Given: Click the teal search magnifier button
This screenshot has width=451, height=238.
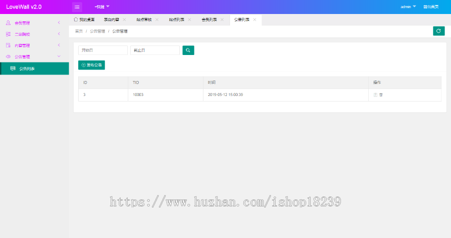Looking at the screenshot, I should click(188, 50).
